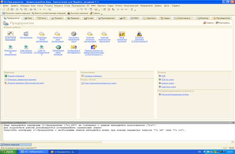Viewport: 235px width, 154px height.
Task: Open the Типовые операции link
Action: [x=93, y=76]
